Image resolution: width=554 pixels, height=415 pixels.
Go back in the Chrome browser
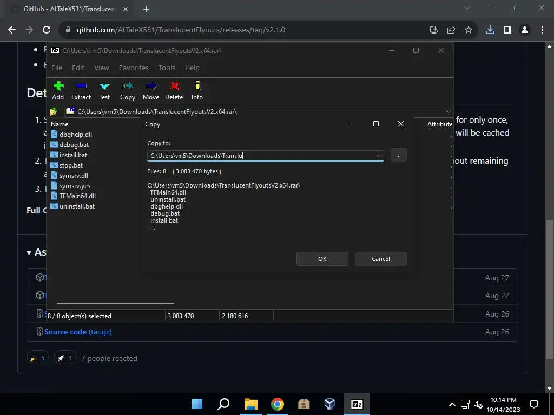click(12, 30)
